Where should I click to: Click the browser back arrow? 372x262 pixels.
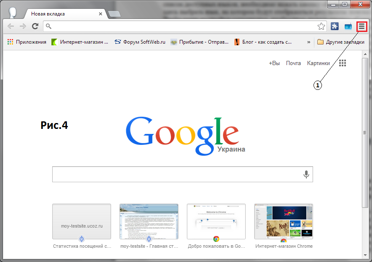[x=11, y=26]
